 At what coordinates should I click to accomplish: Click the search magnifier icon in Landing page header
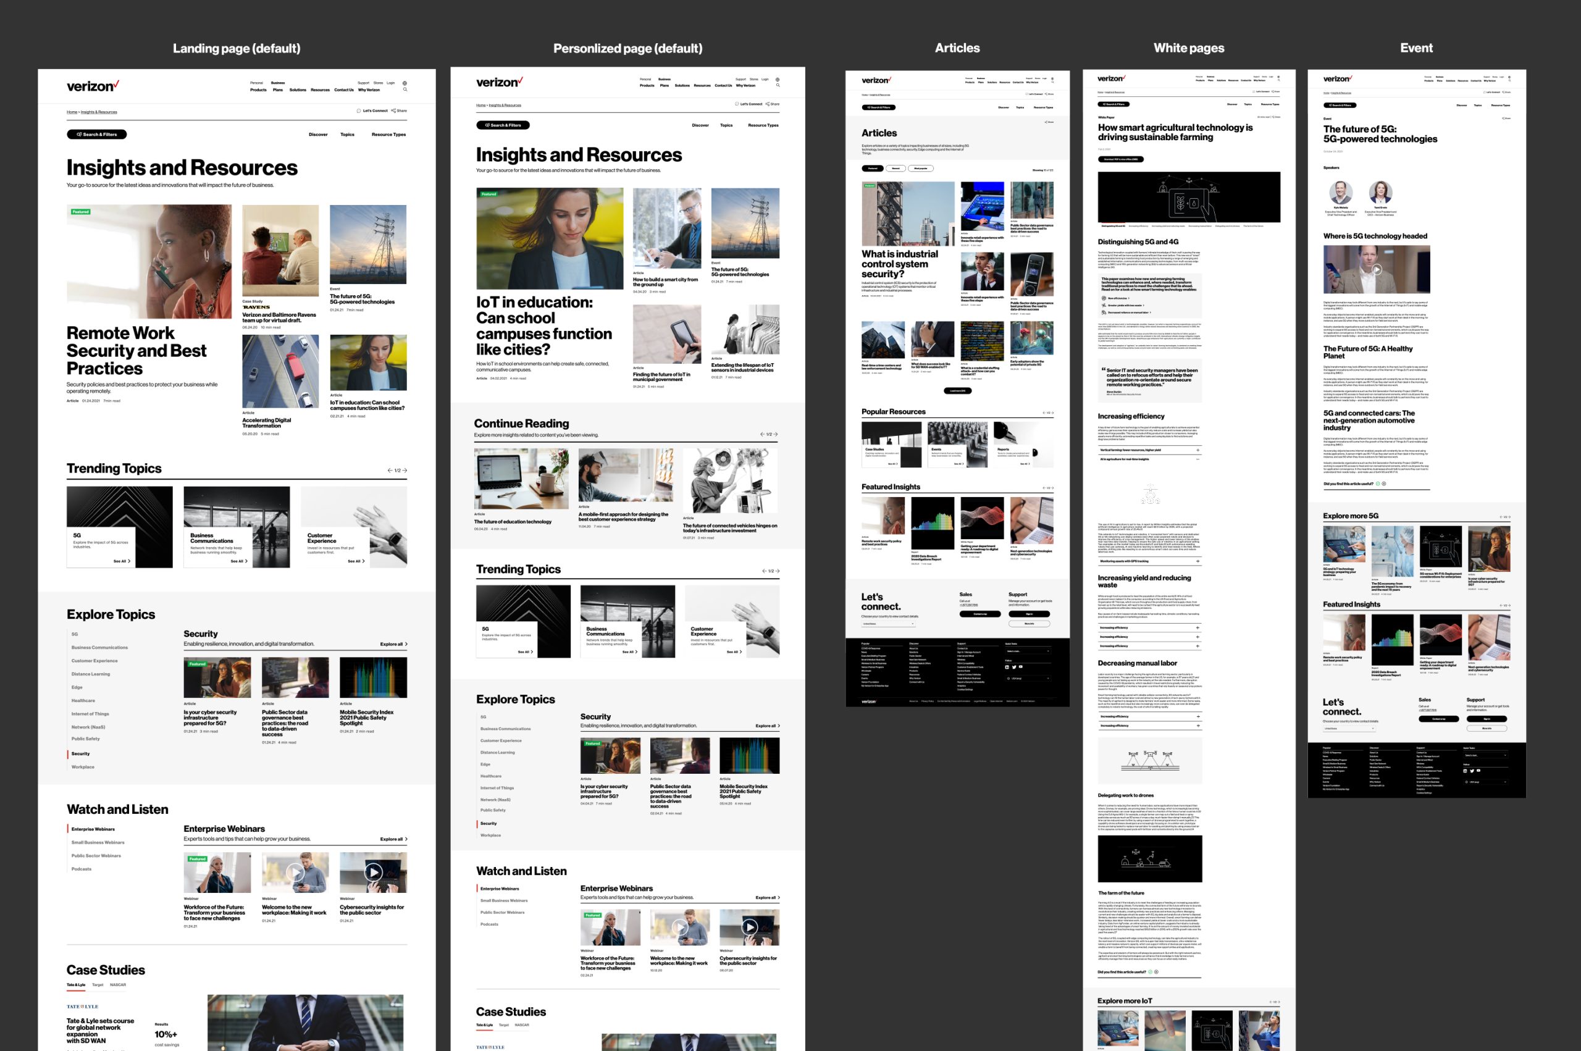(405, 90)
